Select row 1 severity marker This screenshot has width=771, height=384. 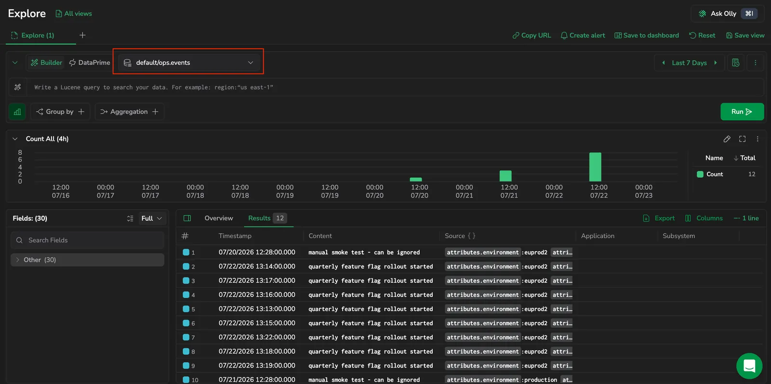[186, 252]
